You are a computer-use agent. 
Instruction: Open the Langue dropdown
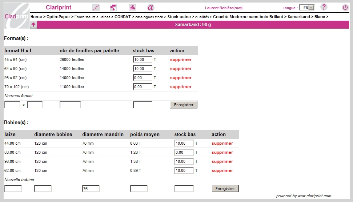click(x=306, y=8)
